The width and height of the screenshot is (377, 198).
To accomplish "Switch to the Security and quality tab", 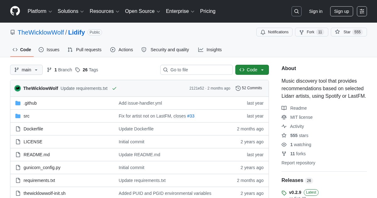I will 165,50.
